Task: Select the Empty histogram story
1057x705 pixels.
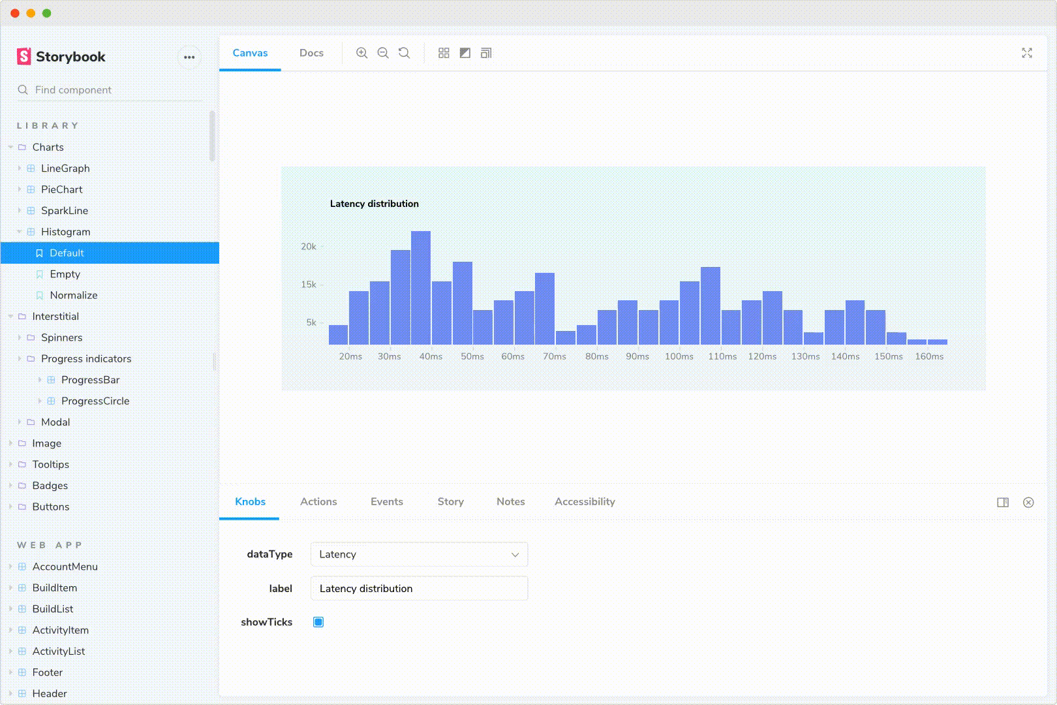Action: click(x=65, y=274)
